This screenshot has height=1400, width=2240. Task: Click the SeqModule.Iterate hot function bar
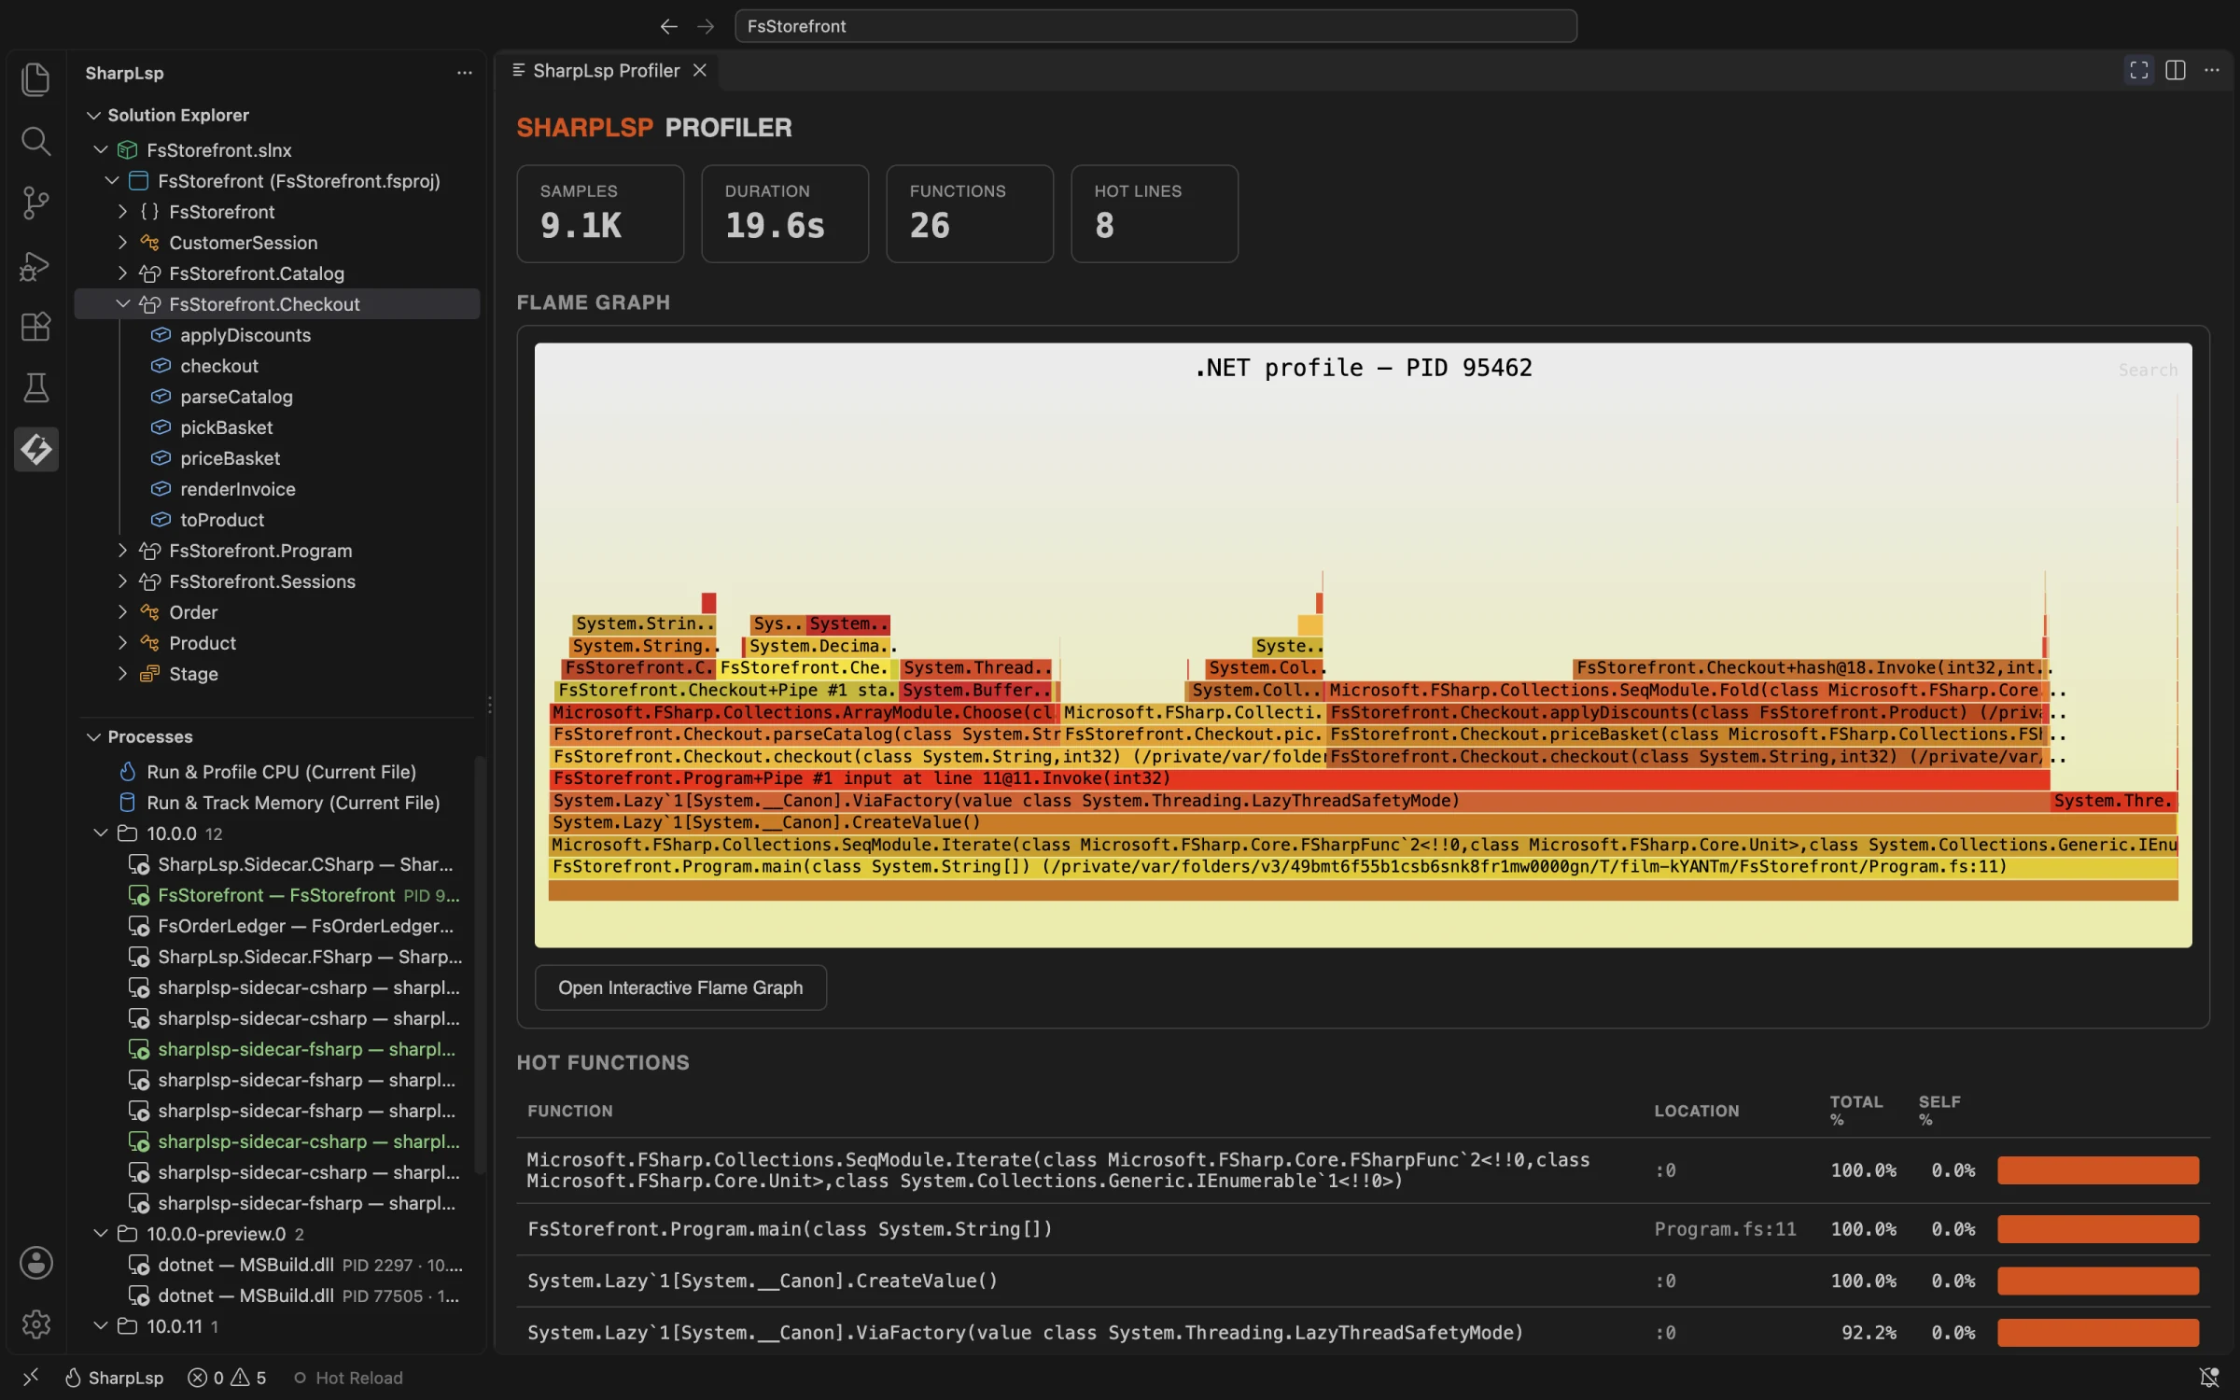pyautogui.click(x=2098, y=1170)
